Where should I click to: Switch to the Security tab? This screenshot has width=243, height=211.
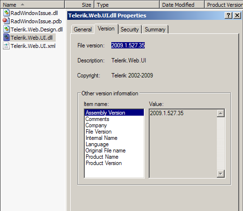130,30
